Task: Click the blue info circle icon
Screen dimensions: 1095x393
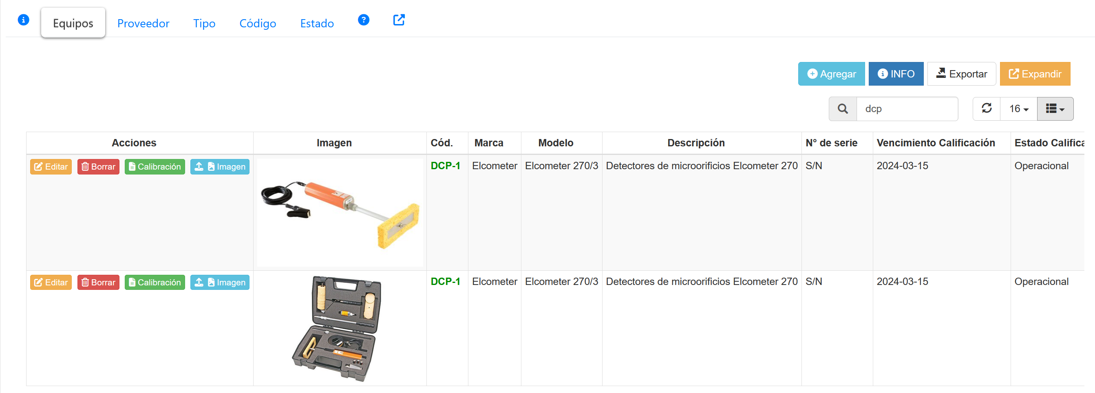Action: (23, 20)
